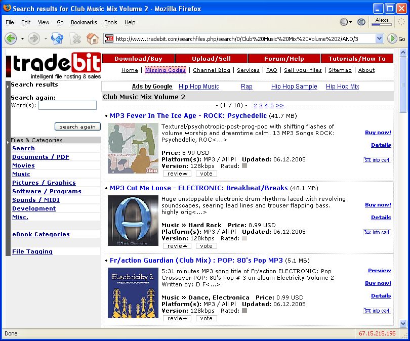Click the scrollbar down arrow

[x=403, y=323]
